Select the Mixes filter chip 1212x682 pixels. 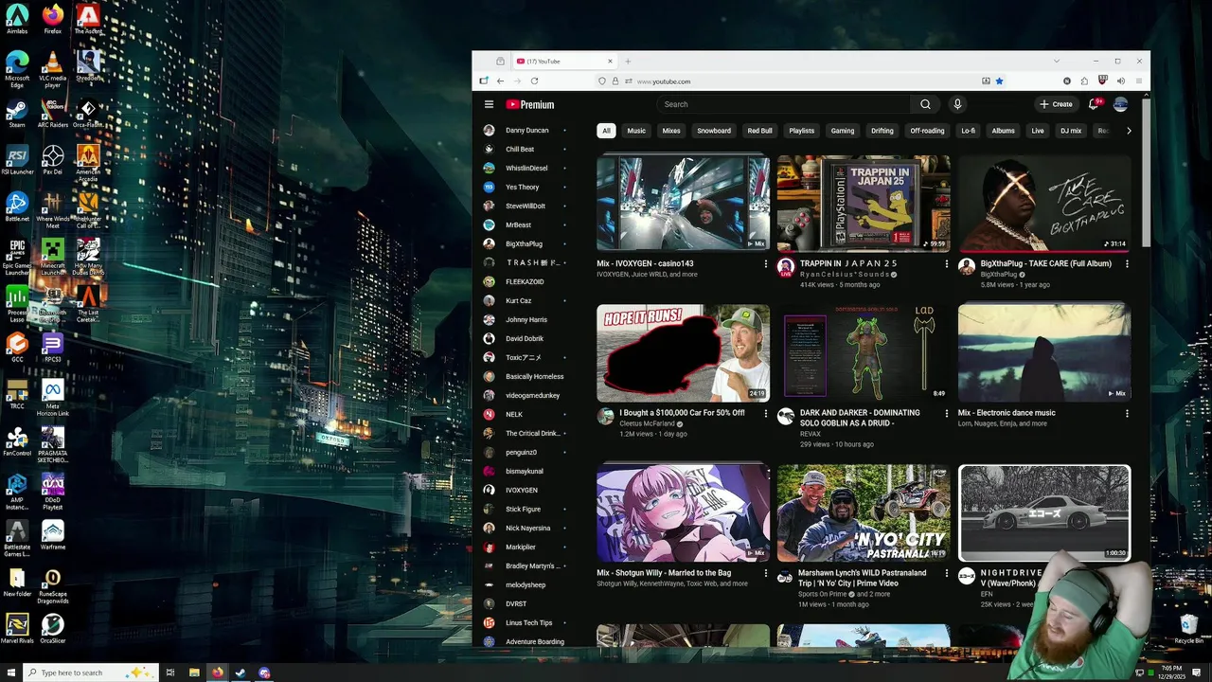coord(671,131)
